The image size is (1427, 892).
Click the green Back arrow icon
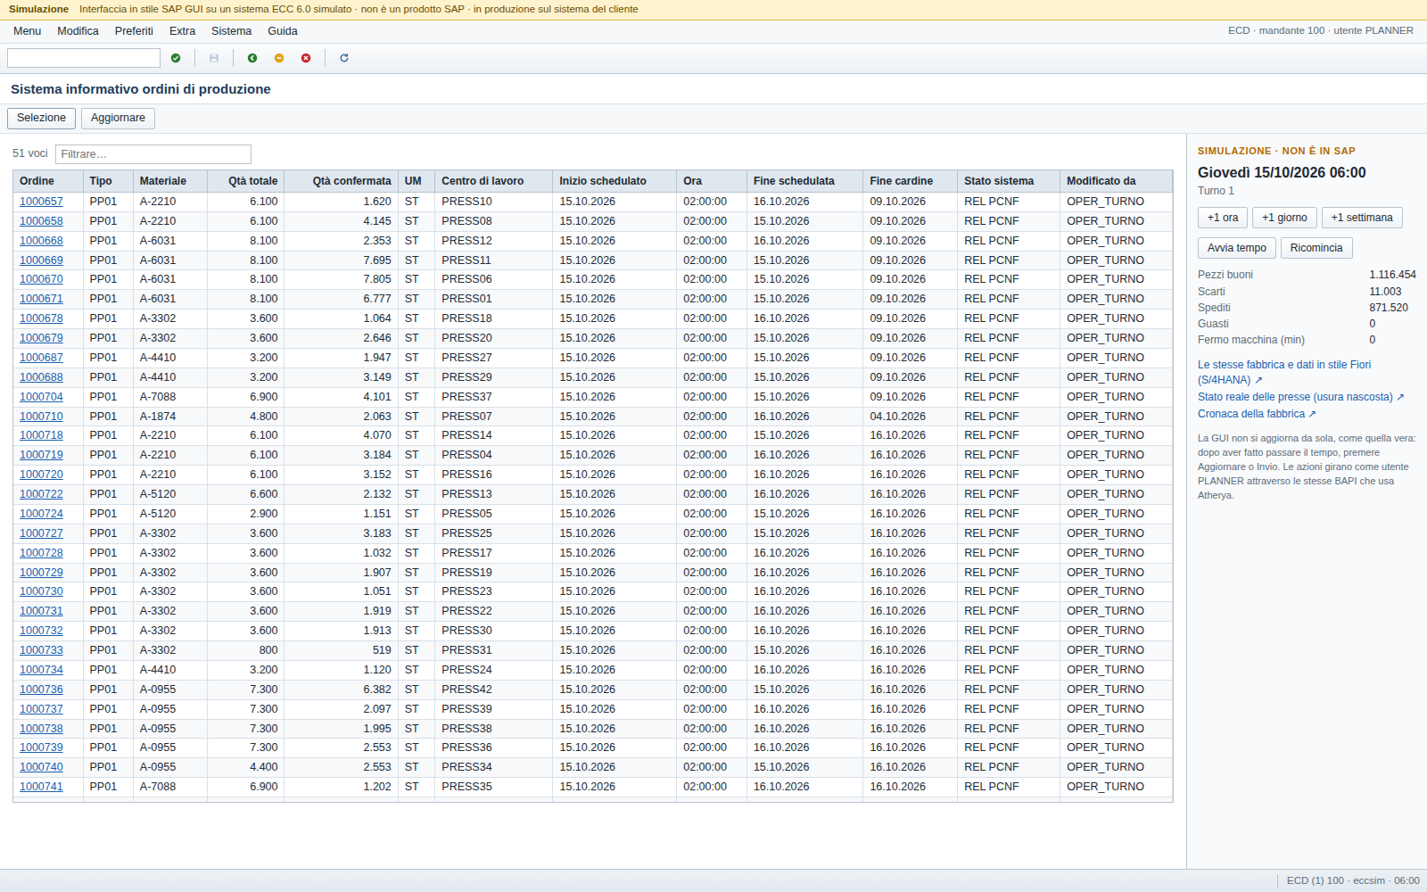tap(252, 58)
